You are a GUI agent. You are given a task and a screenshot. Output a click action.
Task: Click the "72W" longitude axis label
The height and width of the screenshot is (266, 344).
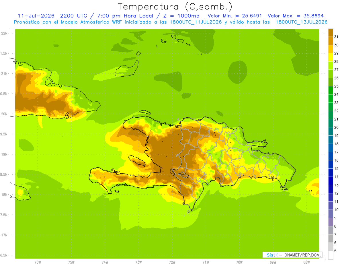172,262
